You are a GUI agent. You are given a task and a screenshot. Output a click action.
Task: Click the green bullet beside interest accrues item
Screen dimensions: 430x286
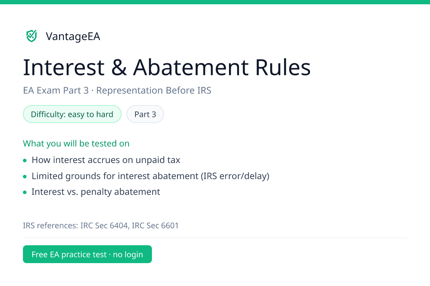25,161
